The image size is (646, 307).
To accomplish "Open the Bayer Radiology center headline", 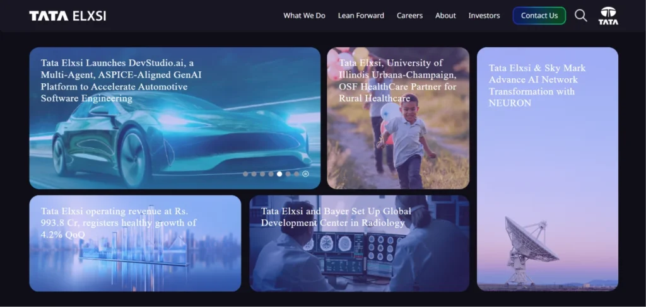I will point(336,217).
